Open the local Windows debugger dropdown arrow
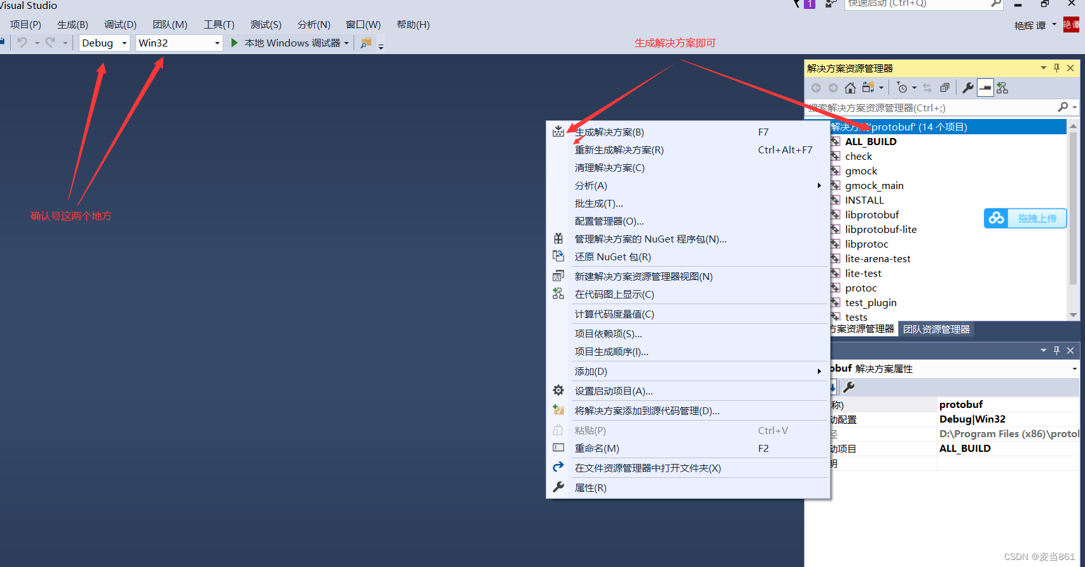This screenshot has height=567, width=1085. [x=347, y=43]
